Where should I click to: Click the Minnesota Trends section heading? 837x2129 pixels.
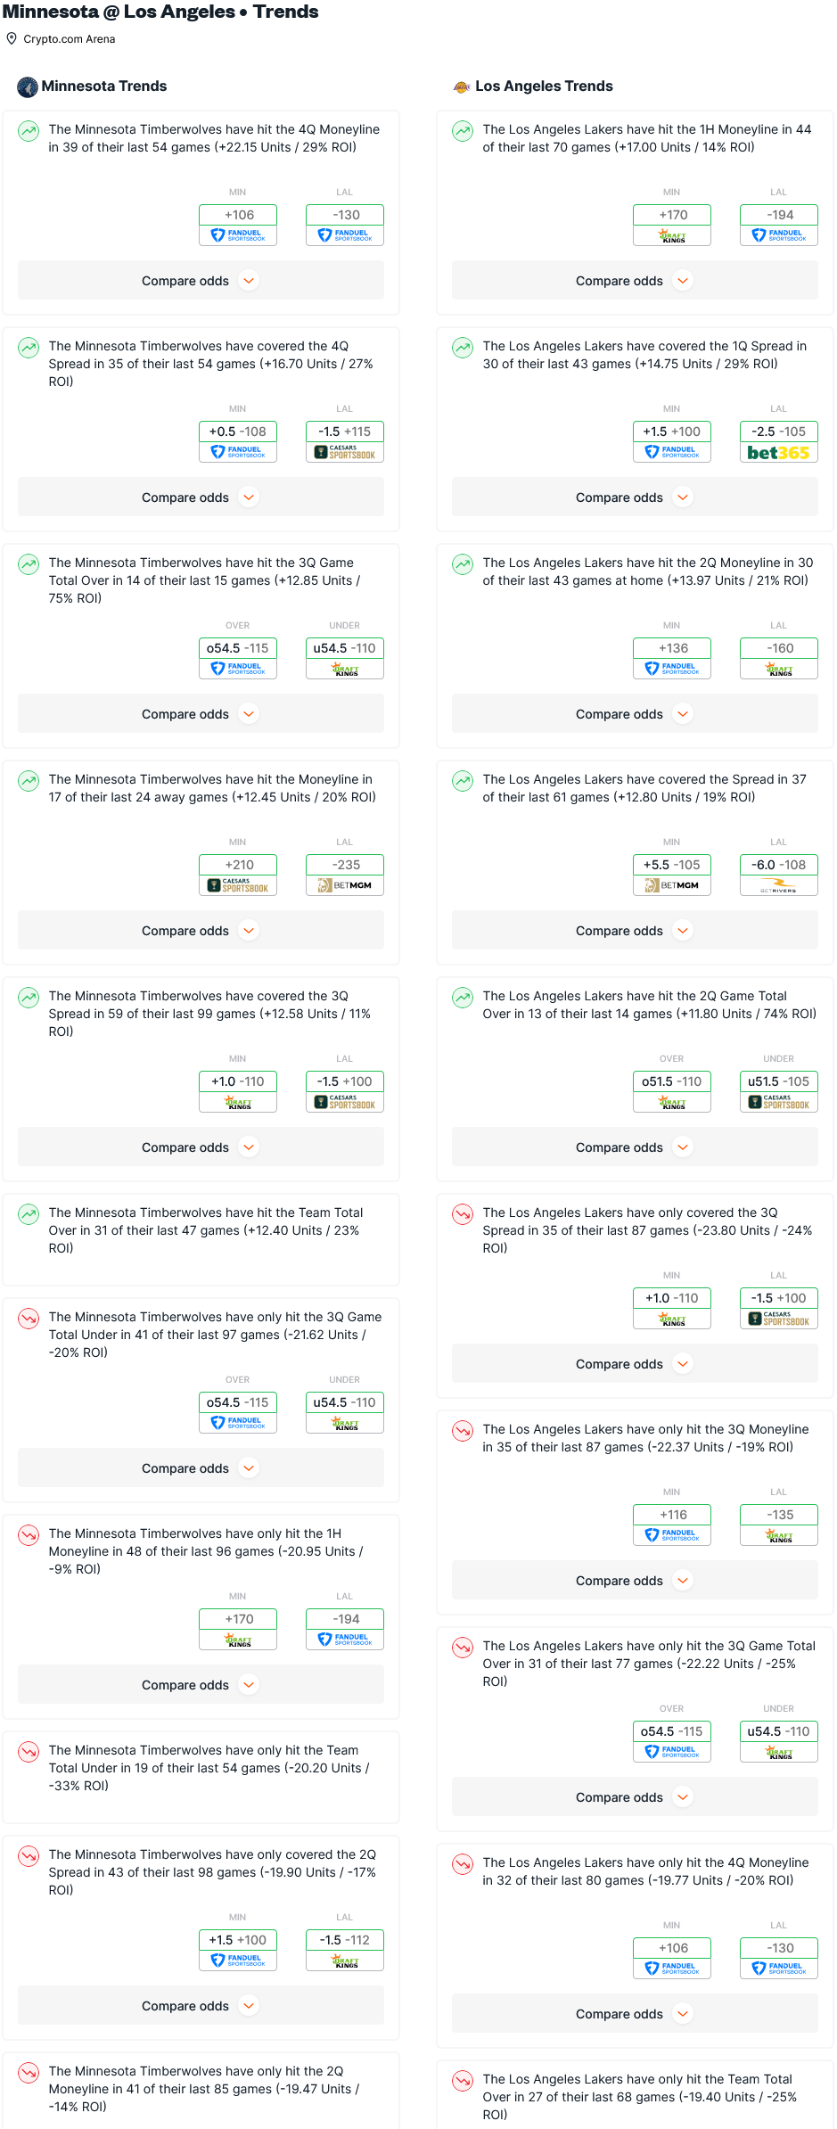[x=104, y=86]
